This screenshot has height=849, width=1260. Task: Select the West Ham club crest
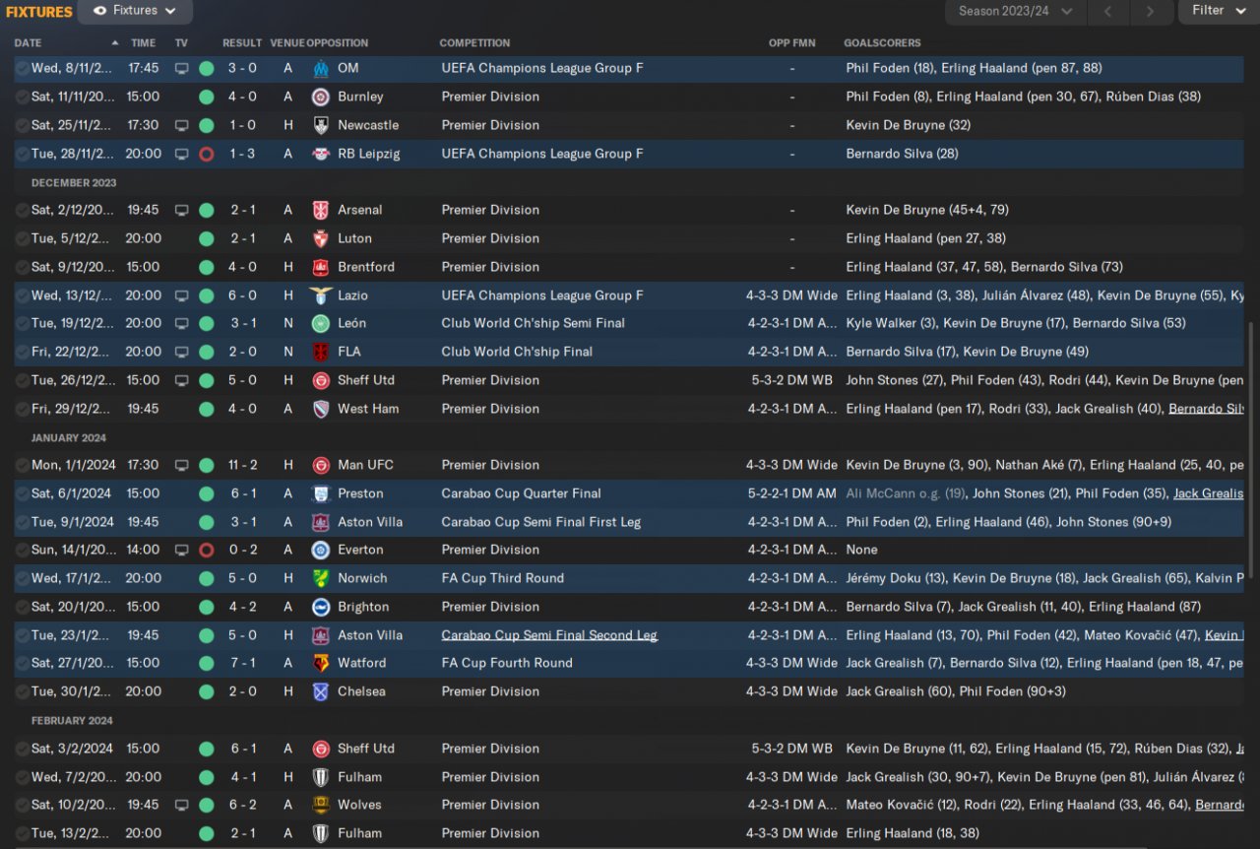320,409
